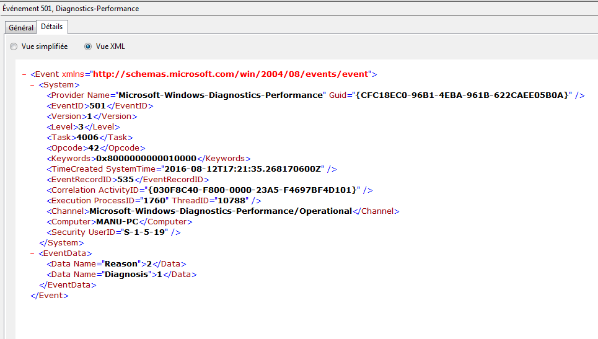Collapse the System XML node
This screenshot has width=598, height=339.
pos(32,85)
